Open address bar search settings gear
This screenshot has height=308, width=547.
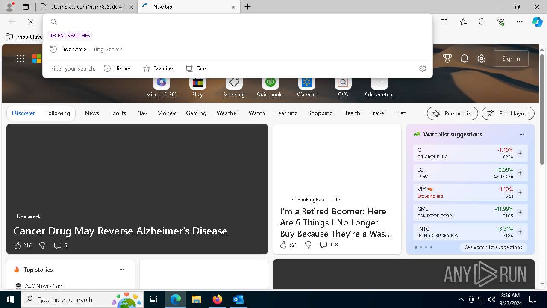(423, 68)
